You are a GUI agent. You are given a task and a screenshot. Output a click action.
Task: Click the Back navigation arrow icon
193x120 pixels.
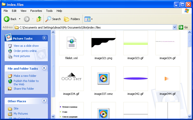[7, 19]
